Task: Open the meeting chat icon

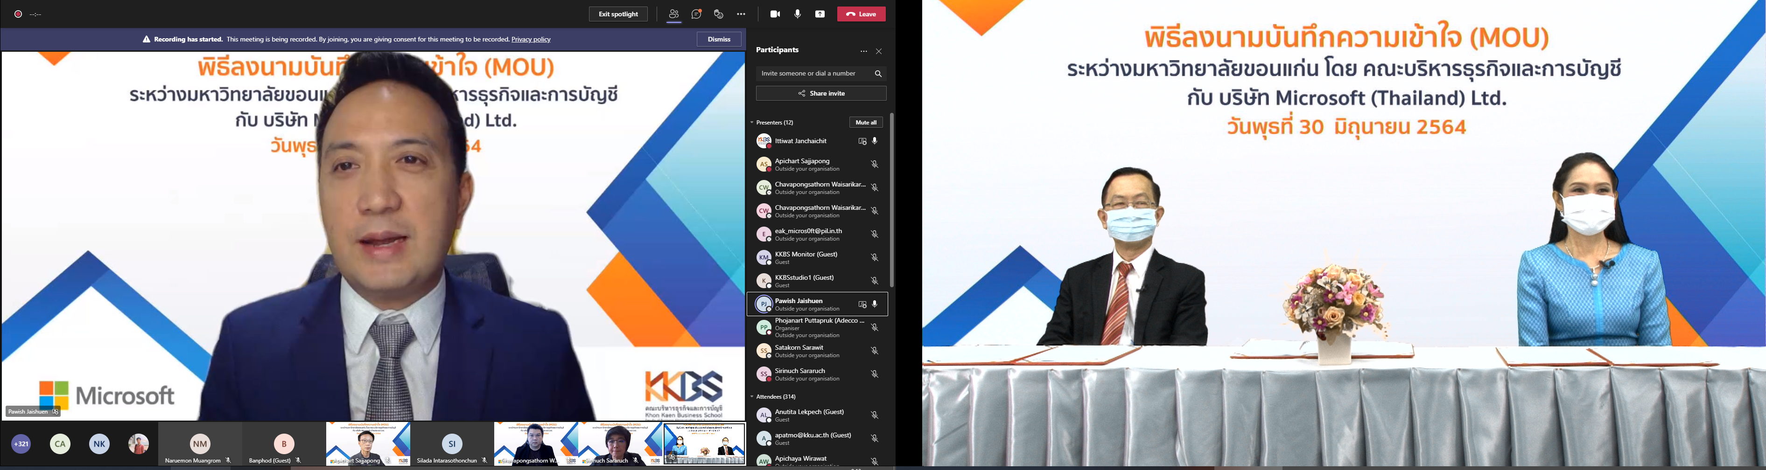Action: pyautogui.click(x=696, y=14)
